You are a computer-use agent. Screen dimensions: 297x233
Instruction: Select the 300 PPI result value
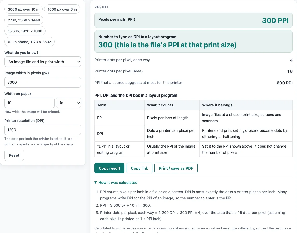275,20
